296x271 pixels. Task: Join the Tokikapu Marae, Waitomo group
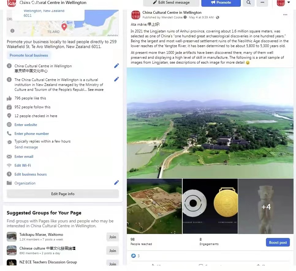(x=112, y=237)
